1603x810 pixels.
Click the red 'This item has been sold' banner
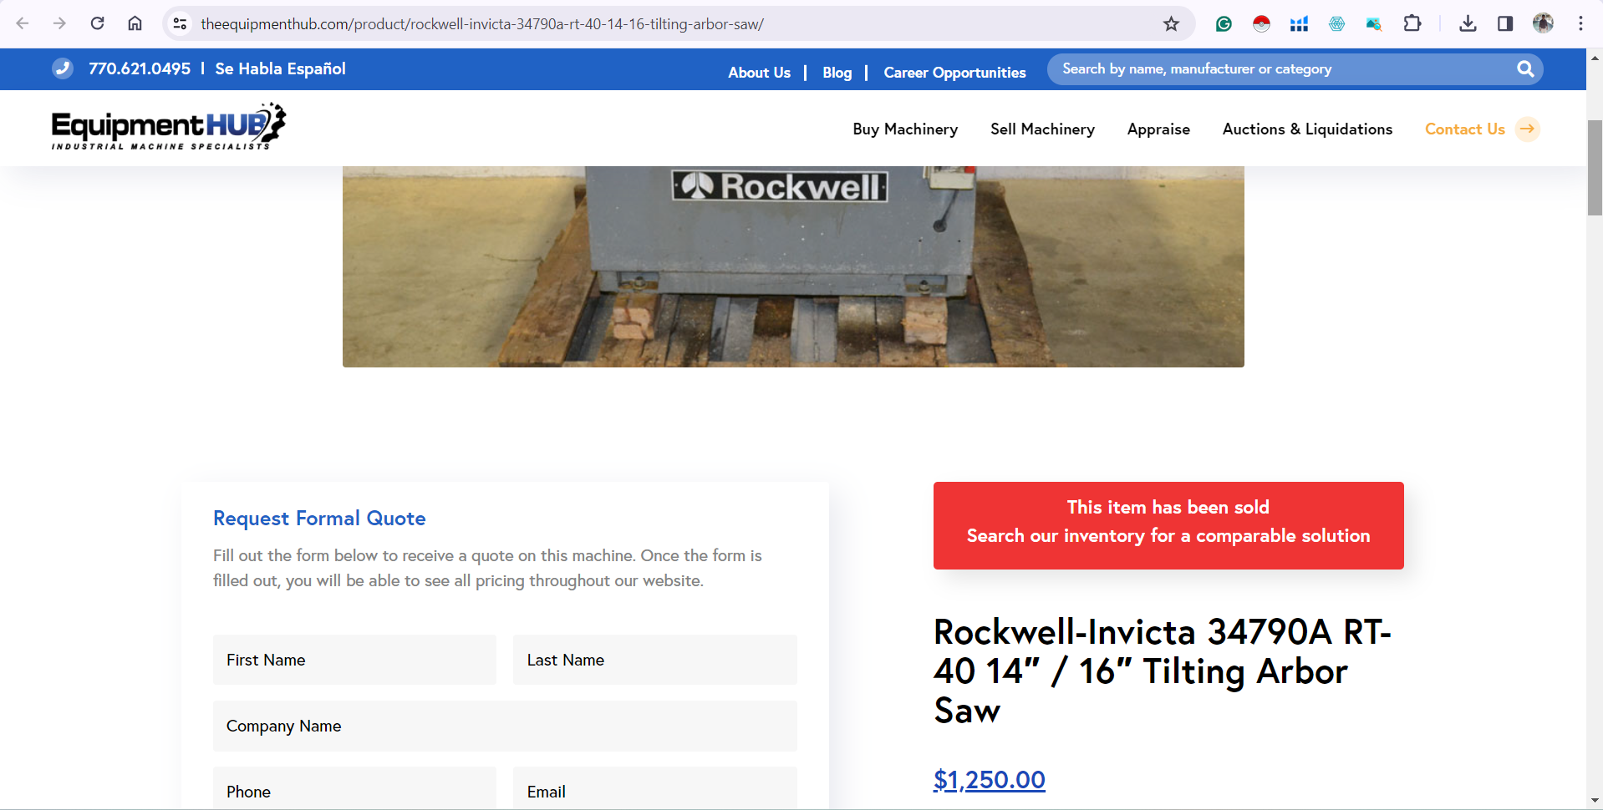(1168, 525)
